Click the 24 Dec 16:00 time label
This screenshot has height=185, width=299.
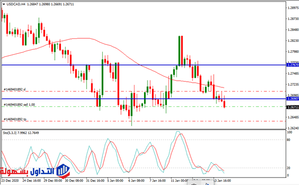click(x=32, y=181)
